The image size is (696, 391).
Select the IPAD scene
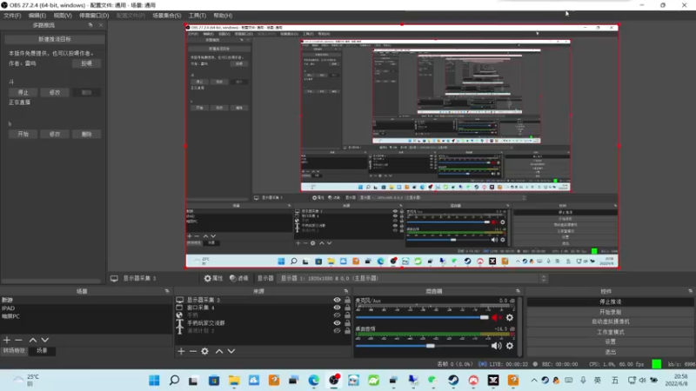point(86,308)
